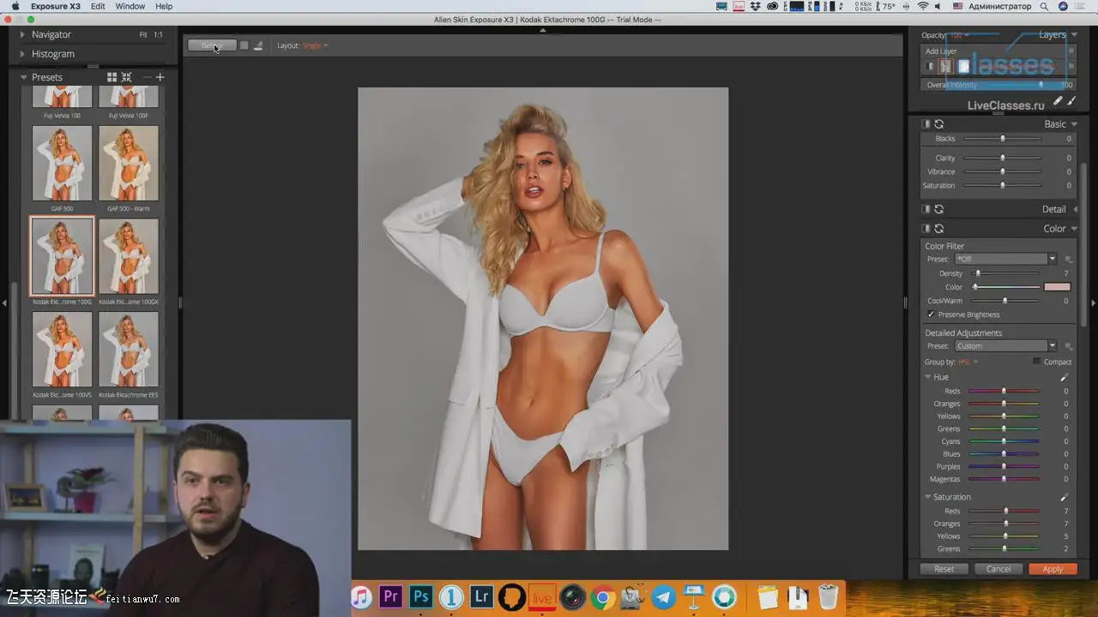The width and height of the screenshot is (1098, 617).
Task: Enable the Compact checkbox
Action: [x=1036, y=362]
